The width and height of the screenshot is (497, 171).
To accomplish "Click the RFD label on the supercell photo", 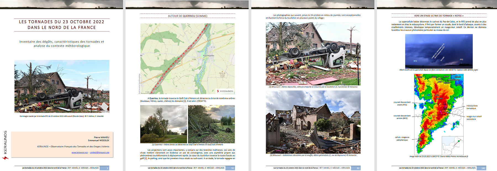I will 415,61.
